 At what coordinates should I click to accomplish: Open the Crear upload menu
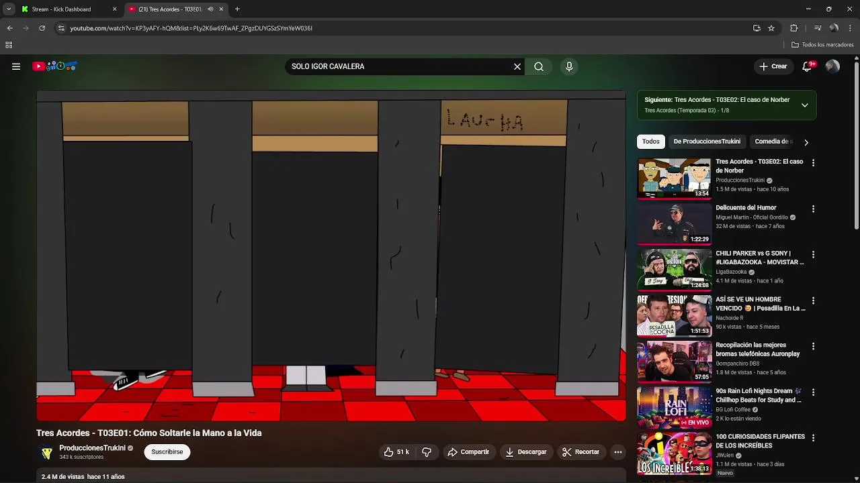click(773, 66)
